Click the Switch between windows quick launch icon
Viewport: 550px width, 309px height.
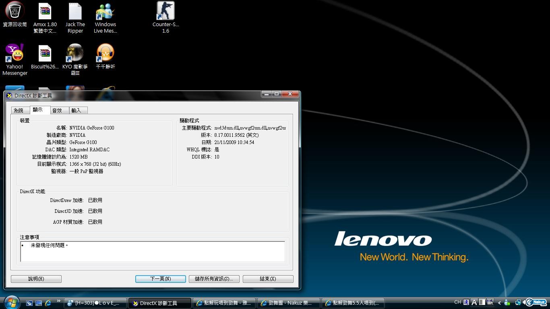click(x=29, y=303)
